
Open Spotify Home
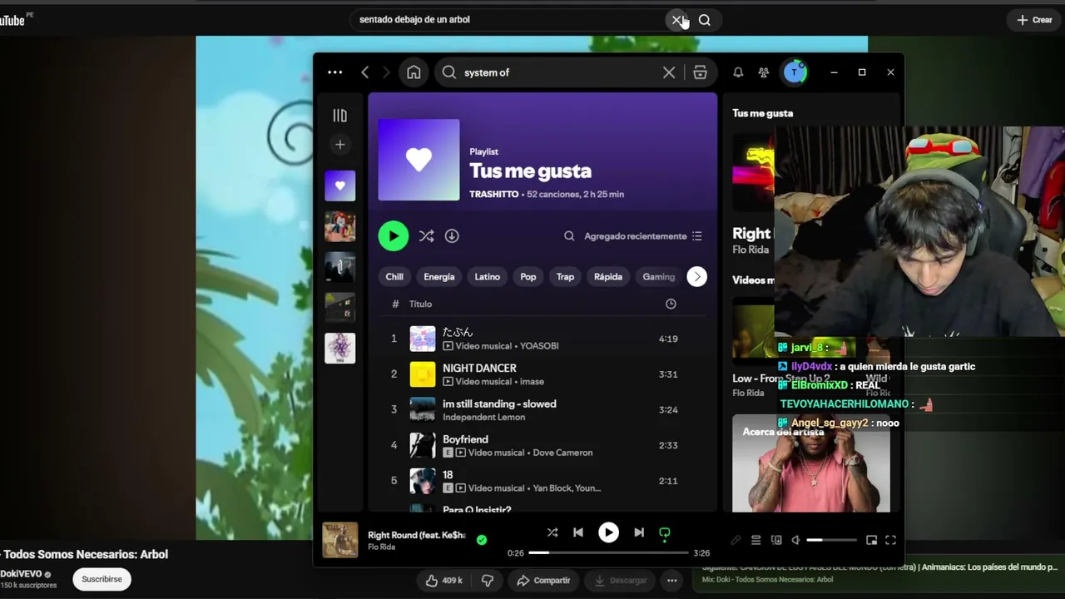414,72
